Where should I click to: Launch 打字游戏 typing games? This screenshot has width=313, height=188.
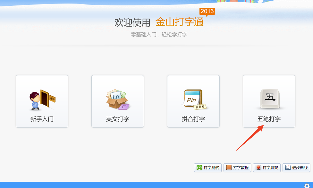pyautogui.click(x=267, y=167)
